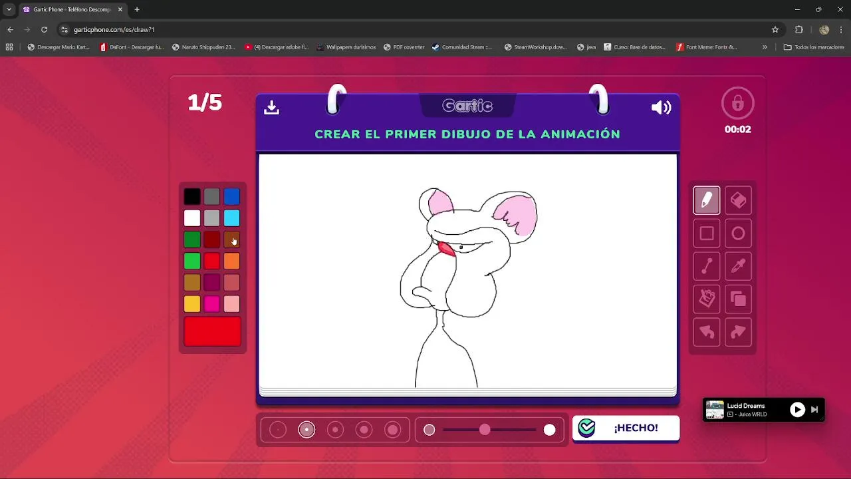Pick the bright red color swatch
Screen dimensions: 851x479
211,261
